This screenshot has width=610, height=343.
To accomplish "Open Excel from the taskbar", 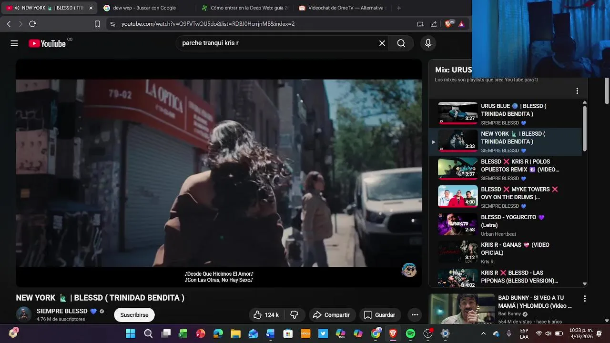I will pos(183,333).
